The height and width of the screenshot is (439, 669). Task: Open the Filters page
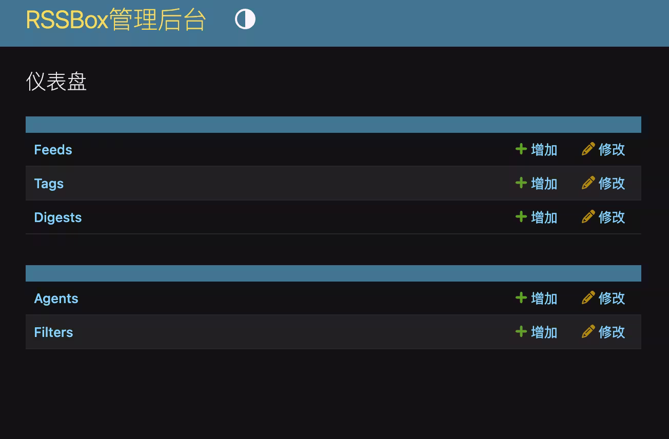click(53, 332)
